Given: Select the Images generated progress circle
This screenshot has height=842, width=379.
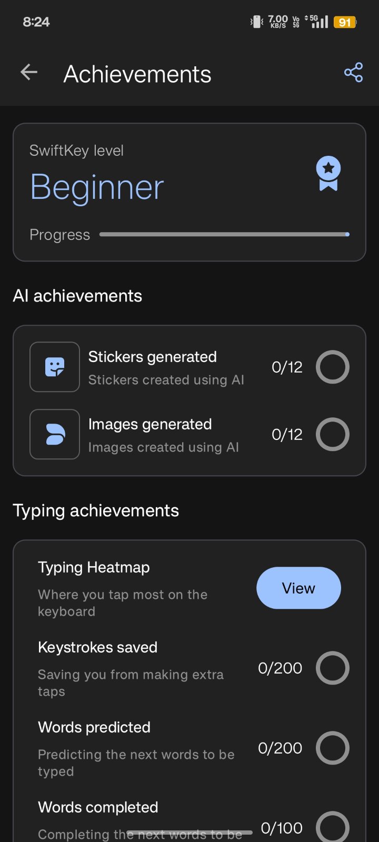Looking at the screenshot, I should [x=332, y=434].
